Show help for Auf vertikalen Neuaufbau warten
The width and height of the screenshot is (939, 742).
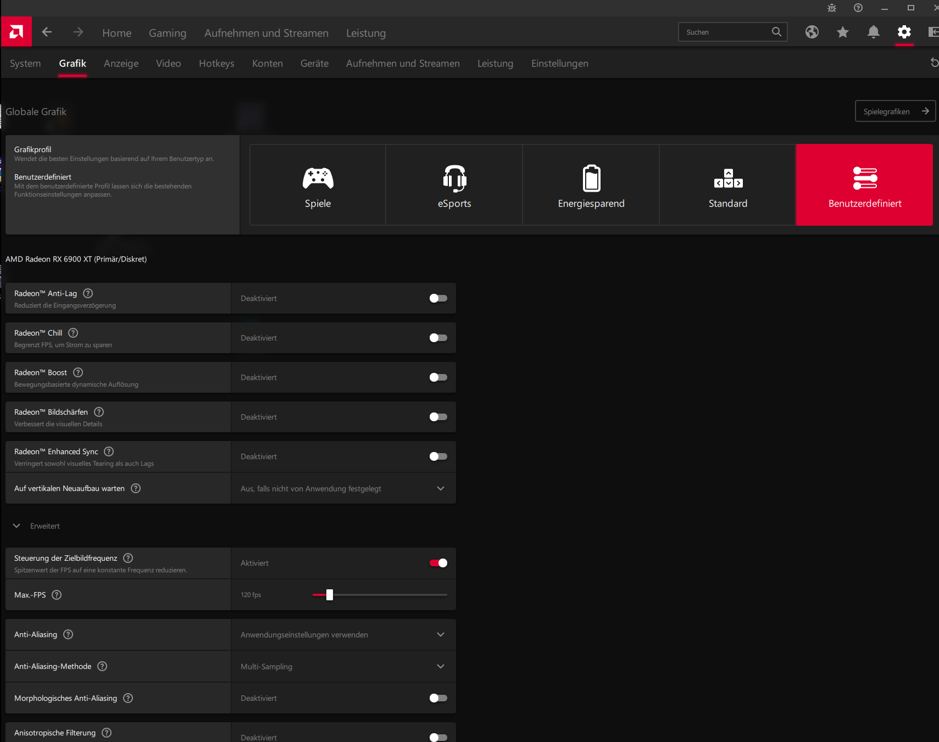[x=136, y=488]
